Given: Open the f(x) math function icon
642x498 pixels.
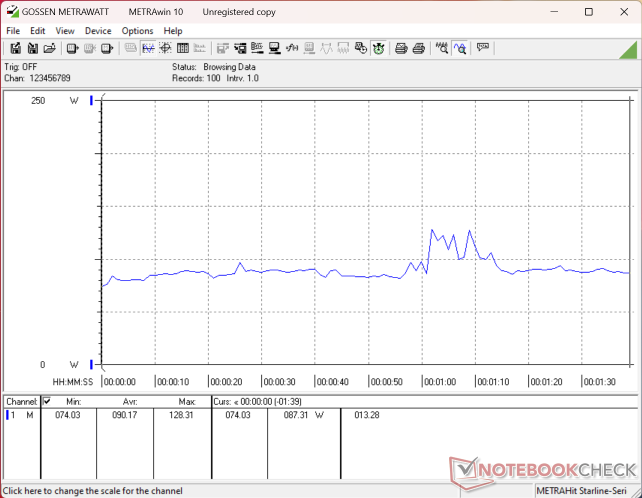Looking at the screenshot, I should tap(292, 48).
